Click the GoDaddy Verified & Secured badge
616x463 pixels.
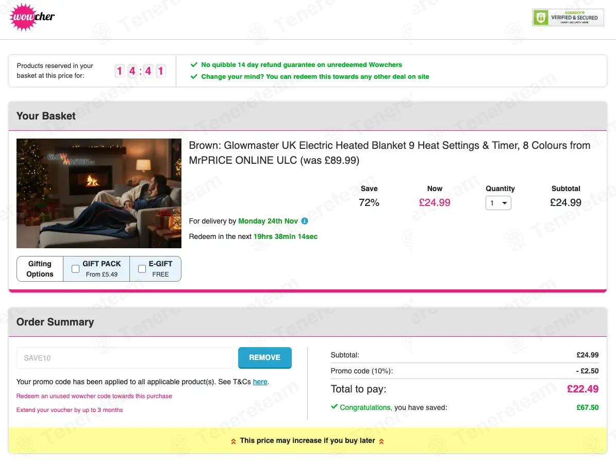(568, 18)
